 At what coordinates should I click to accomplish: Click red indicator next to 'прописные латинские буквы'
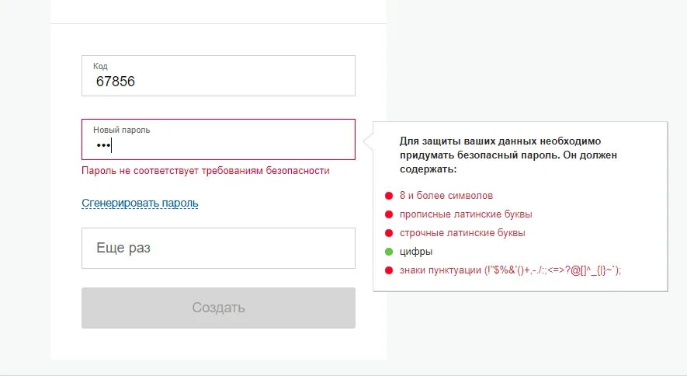point(389,214)
